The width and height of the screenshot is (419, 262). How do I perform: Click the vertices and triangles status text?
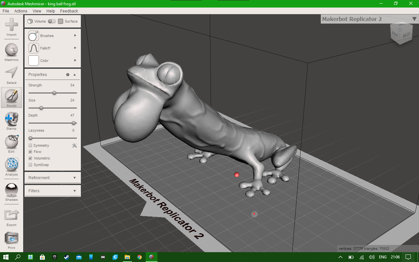[x=364, y=249]
